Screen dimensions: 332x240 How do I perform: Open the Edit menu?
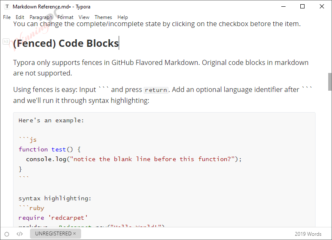tap(20, 17)
